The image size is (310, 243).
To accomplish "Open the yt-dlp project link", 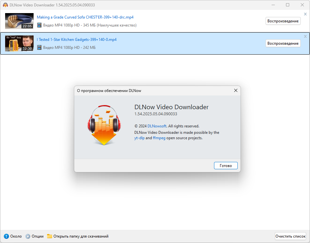I will click(x=139, y=138).
